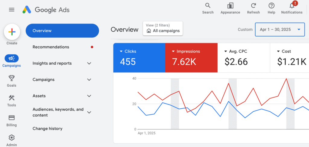309x147 pixels.
Task: Expand the Campaigns menu section
Action: click(x=89, y=80)
